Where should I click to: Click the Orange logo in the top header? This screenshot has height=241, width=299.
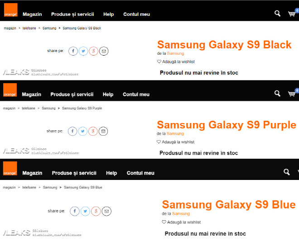click(11, 10)
